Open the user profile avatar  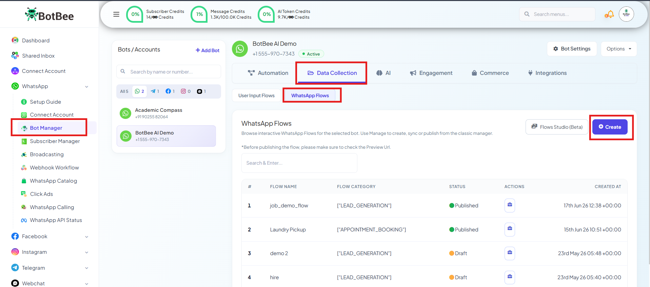pyautogui.click(x=626, y=14)
